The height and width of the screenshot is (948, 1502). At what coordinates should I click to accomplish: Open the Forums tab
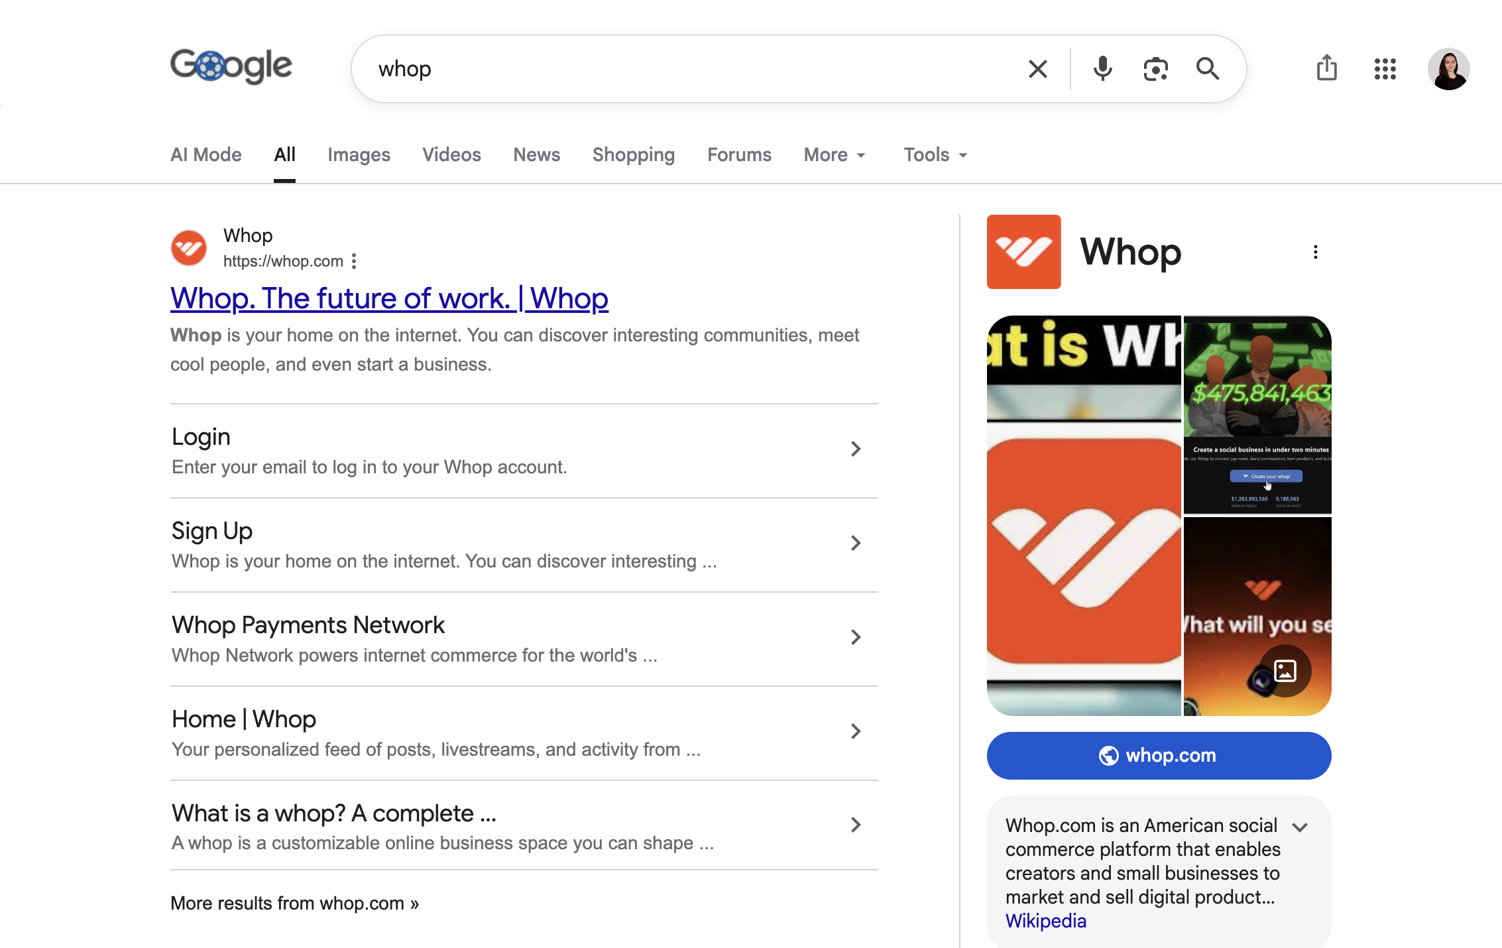(739, 154)
